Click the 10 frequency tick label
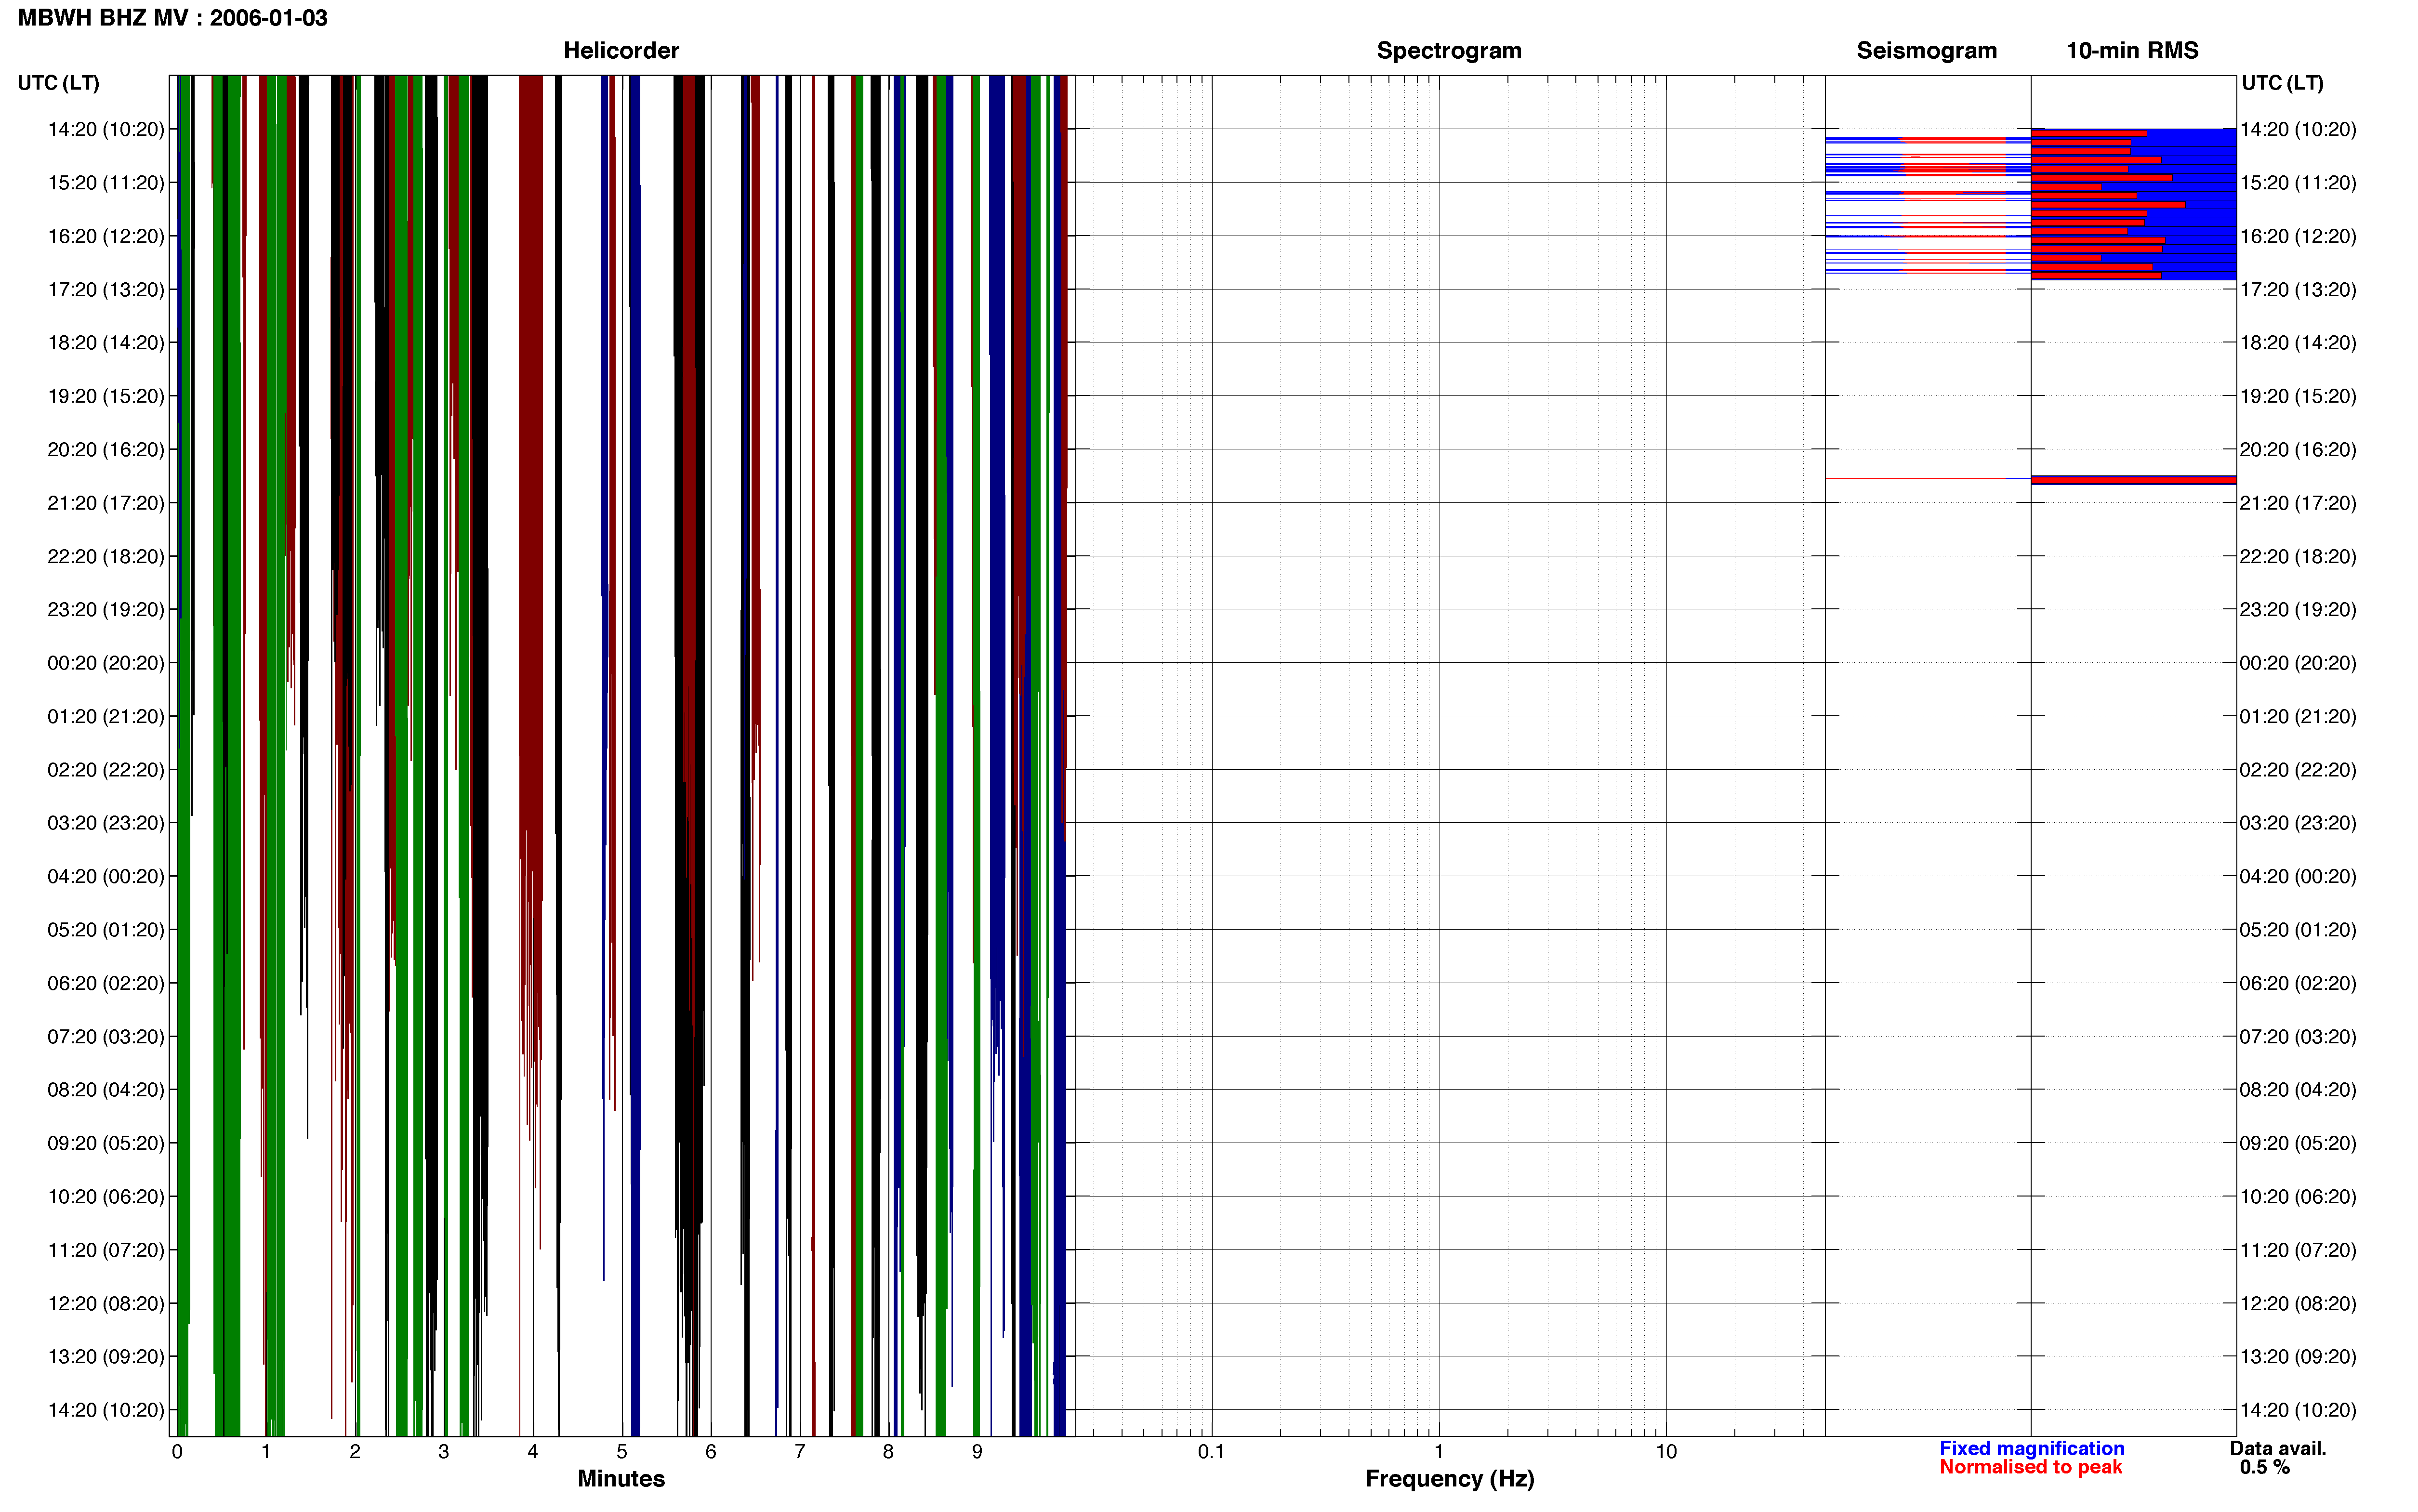This screenshot has height=1512, width=2418. (x=1666, y=1452)
